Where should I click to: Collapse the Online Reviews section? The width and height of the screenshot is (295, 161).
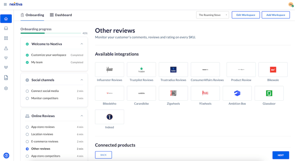coord(82,116)
